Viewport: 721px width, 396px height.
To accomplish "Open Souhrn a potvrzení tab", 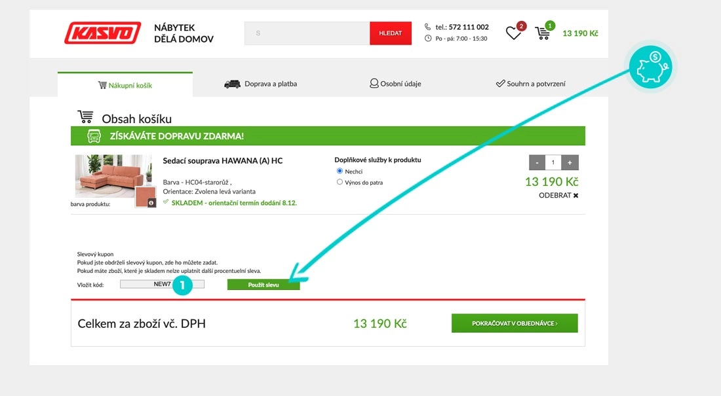I will (x=530, y=84).
